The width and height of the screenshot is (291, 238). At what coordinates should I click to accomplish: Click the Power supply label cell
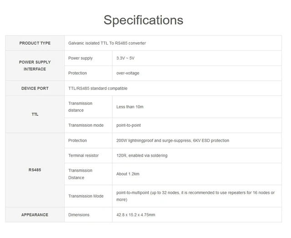(88, 58)
